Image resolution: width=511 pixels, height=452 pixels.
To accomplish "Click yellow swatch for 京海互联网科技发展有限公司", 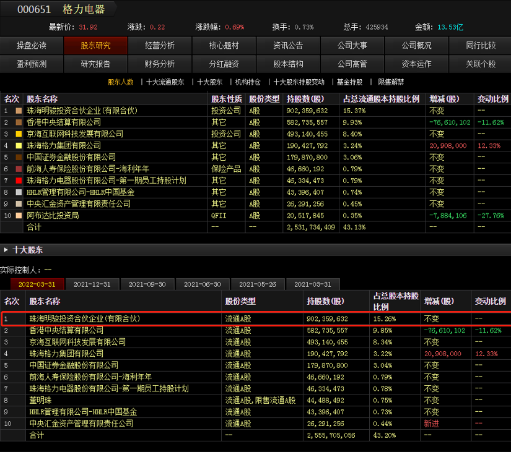I will 19,134.
